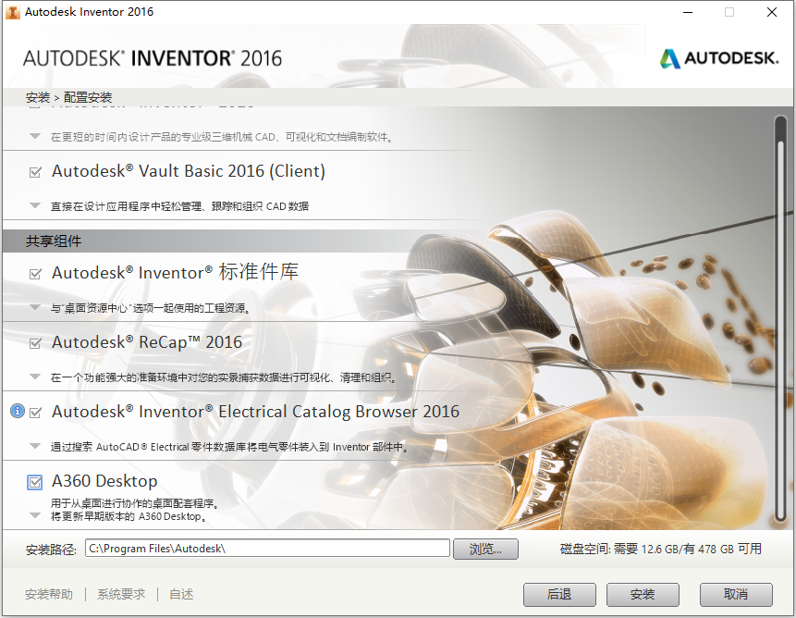Click the 浏览... browse button
This screenshot has height=618, width=796.
point(485,549)
